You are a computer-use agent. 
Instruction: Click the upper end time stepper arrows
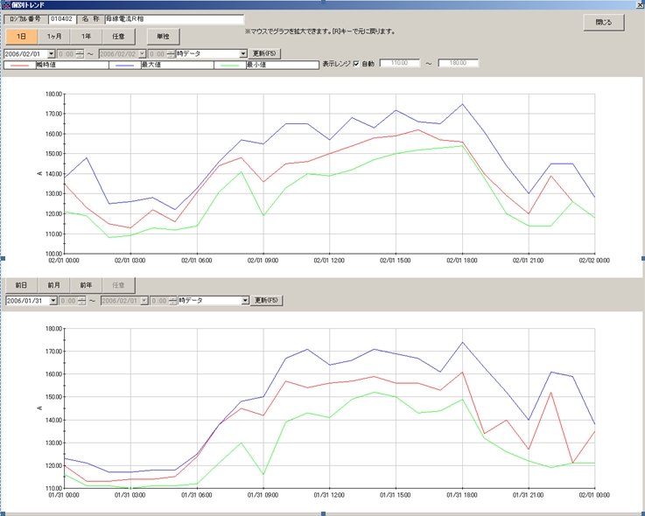171,54
